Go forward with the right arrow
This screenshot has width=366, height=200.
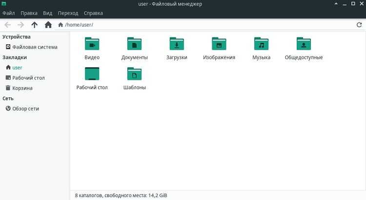21,25
